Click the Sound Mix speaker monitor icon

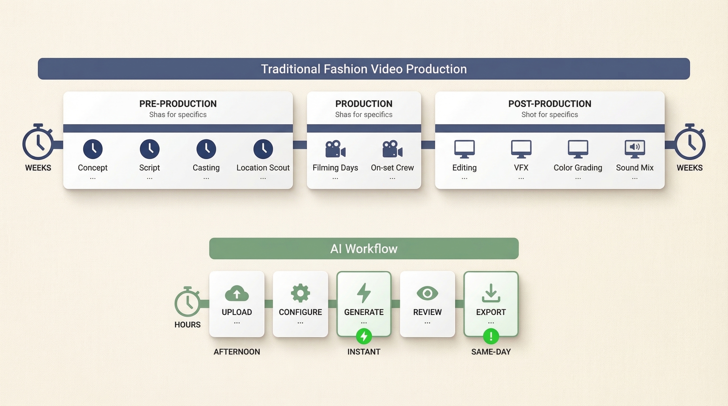(x=635, y=149)
